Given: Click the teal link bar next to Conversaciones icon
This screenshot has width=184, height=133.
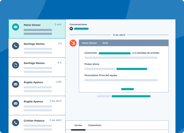Looking at the screenshot, I should [81, 29].
